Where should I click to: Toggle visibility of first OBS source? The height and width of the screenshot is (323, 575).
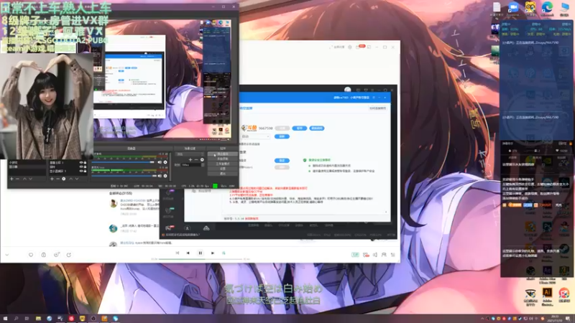pyautogui.click(x=81, y=162)
